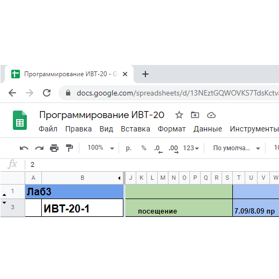This screenshot has width=279, height=279.
Task: Select column R header
Action: coord(217,178)
